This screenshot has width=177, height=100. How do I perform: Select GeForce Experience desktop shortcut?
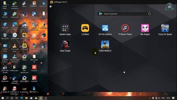click(15, 5)
